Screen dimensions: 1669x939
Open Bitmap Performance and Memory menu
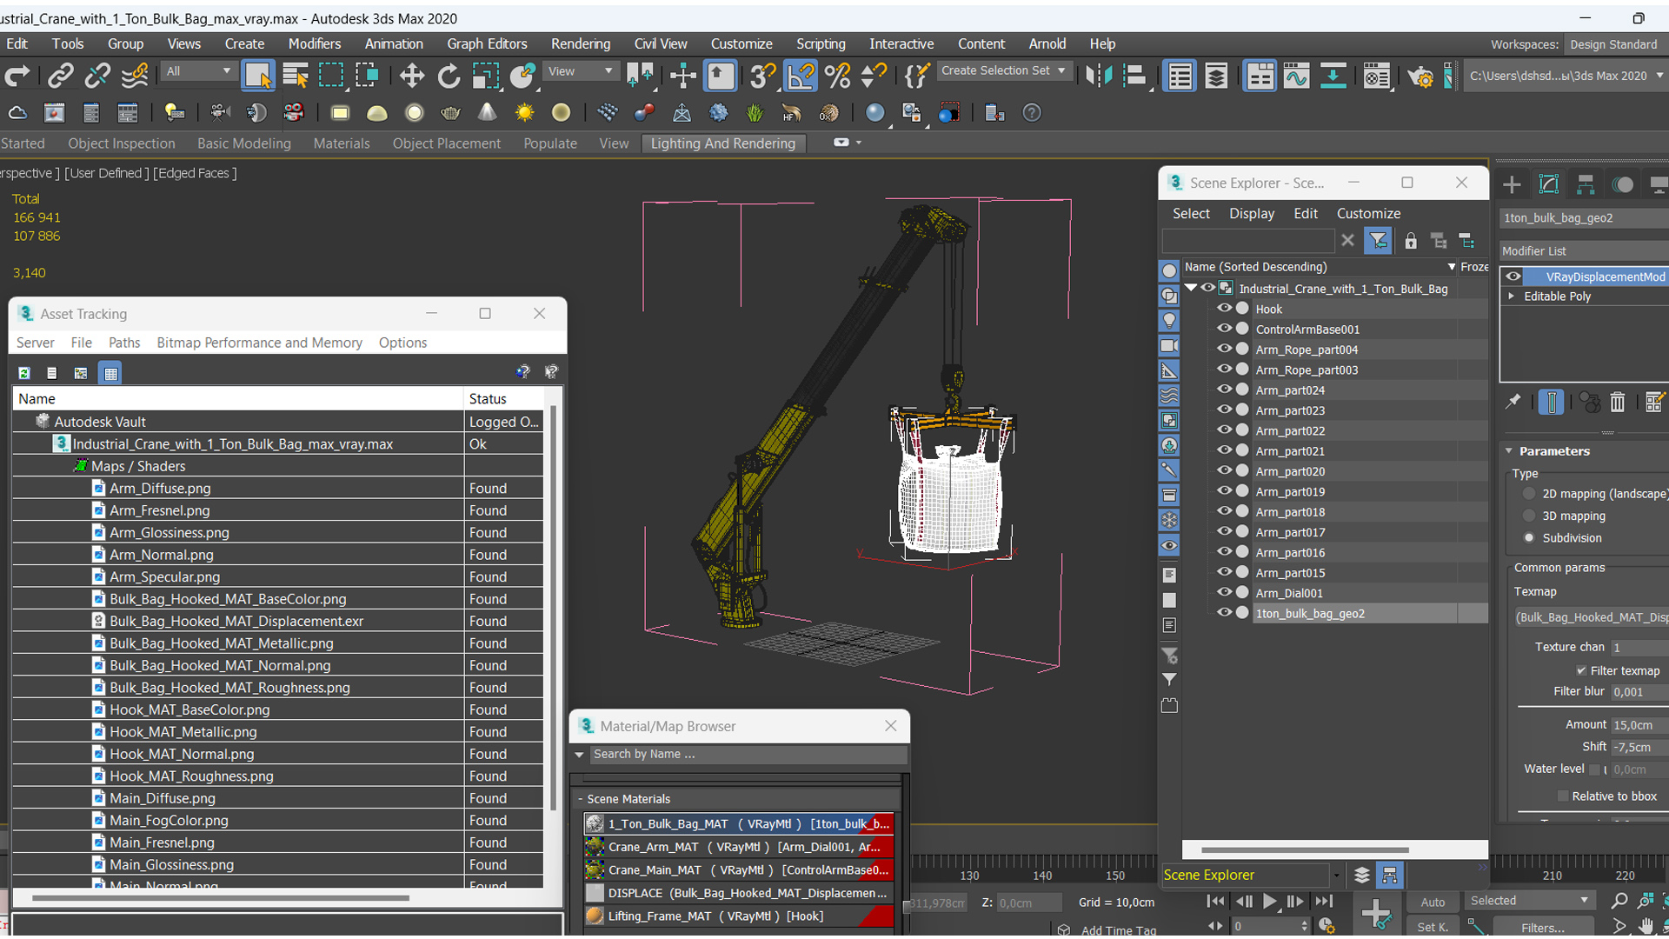pyautogui.click(x=259, y=343)
